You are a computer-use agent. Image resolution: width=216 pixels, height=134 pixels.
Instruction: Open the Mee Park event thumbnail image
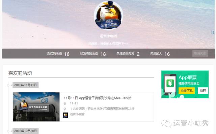click(36, 107)
